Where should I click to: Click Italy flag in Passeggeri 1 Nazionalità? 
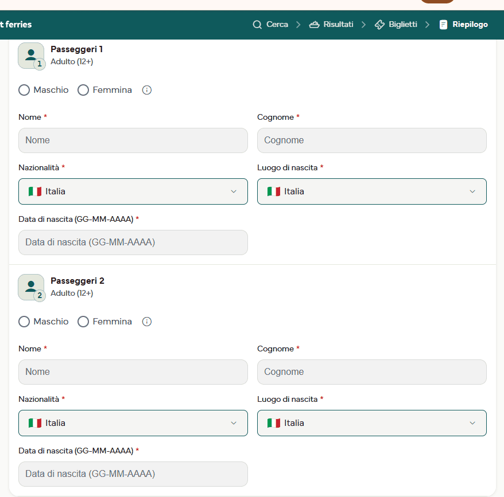point(35,191)
